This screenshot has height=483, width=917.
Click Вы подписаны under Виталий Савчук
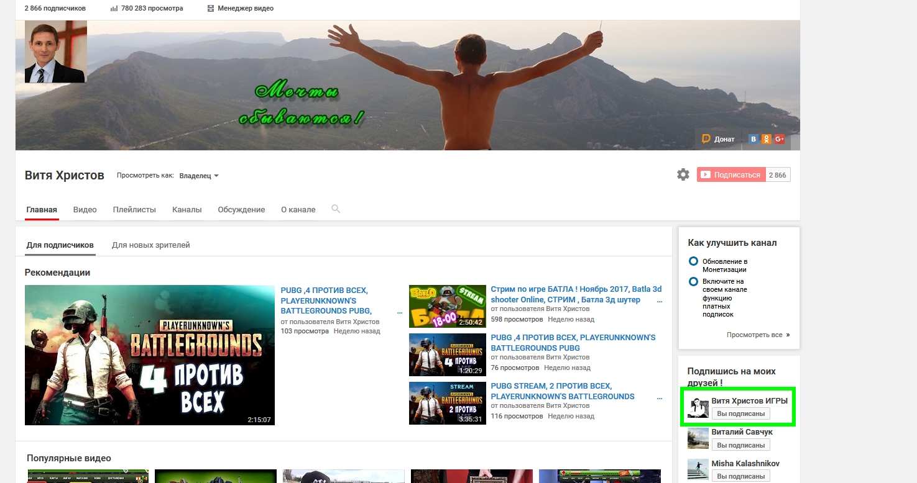tap(741, 445)
